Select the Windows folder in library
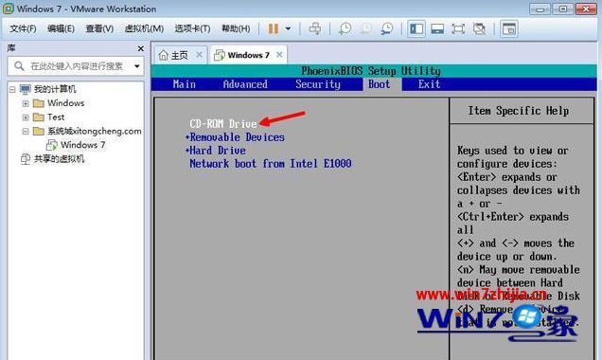 pos(65,103)
